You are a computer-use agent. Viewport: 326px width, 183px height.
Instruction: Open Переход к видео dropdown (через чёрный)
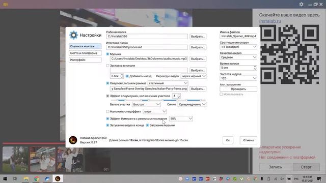click(x=194, y=76)
